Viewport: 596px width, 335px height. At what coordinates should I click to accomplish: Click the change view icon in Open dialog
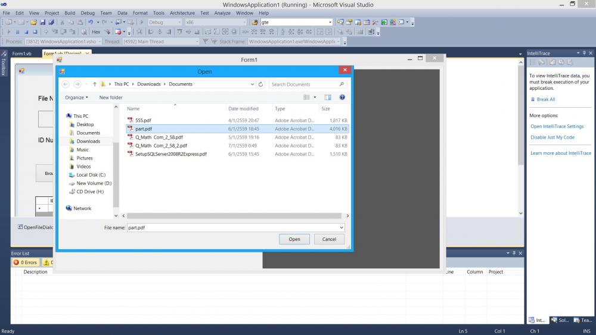point(306,98)
